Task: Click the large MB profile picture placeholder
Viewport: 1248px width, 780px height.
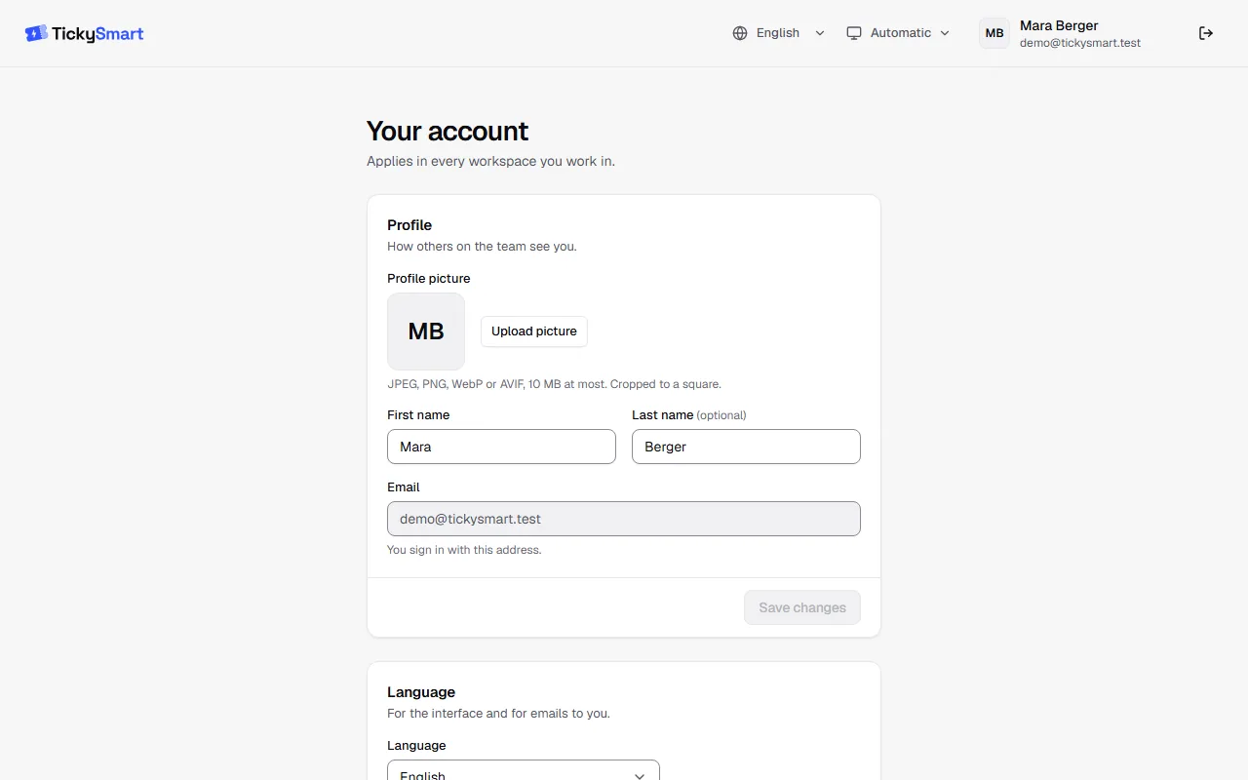Action: pyautogui.click(x=426, y=331)
